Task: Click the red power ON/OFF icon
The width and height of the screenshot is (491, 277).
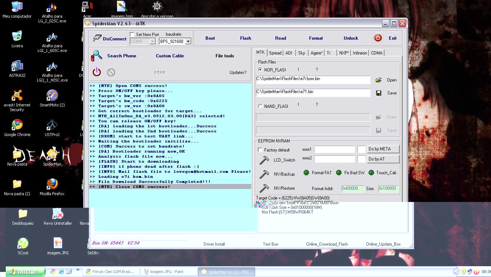Action: coord(97,72)
